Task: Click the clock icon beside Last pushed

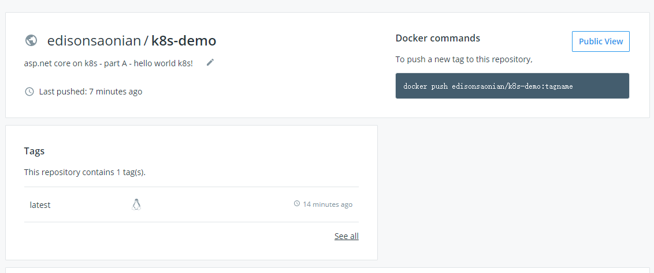Action: [29, 92]
